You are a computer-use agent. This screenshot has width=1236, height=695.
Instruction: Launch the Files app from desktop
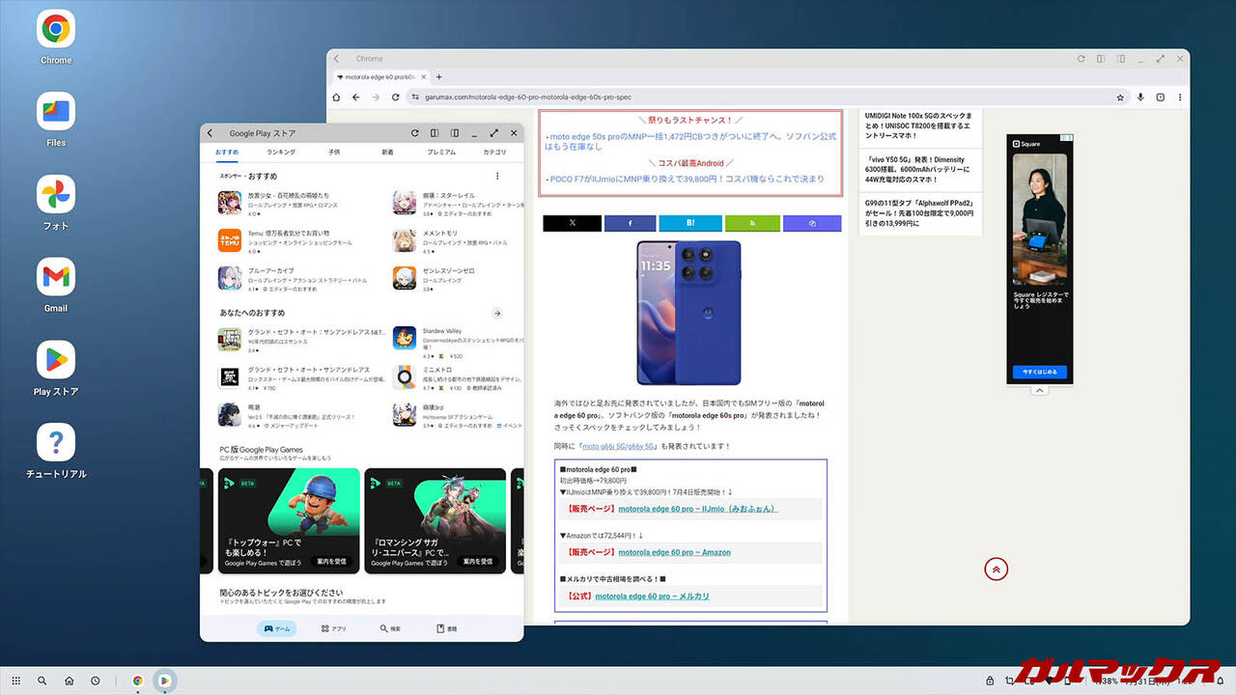(56, 112)
